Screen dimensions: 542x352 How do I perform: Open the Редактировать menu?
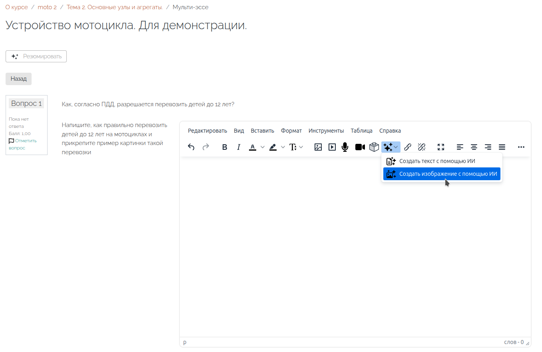point(207,131)
